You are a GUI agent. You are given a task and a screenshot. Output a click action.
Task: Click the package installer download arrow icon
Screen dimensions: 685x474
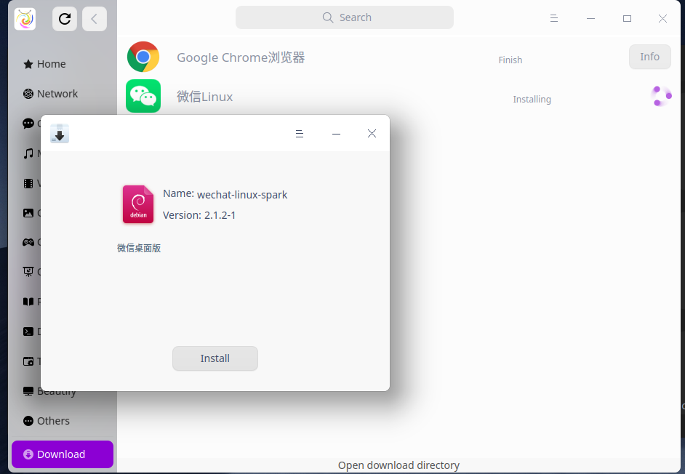pos(60,133)
